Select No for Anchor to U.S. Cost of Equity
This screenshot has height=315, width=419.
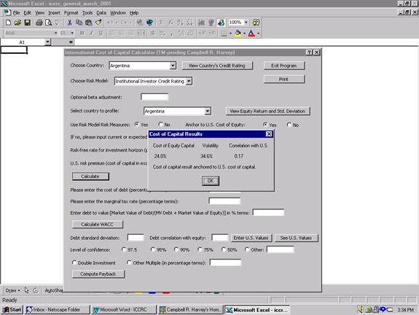click(289, 125)
